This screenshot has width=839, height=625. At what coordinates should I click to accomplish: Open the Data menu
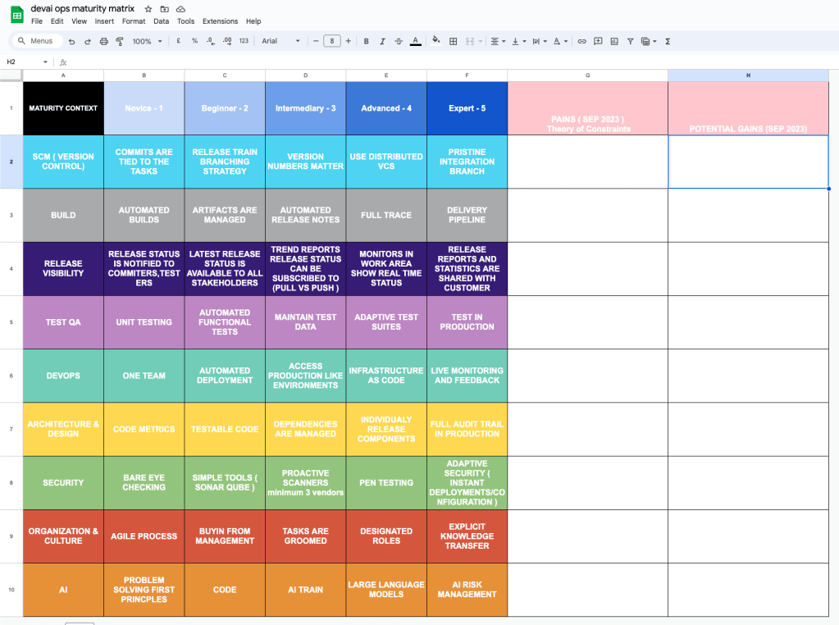[x=161, y=21]
